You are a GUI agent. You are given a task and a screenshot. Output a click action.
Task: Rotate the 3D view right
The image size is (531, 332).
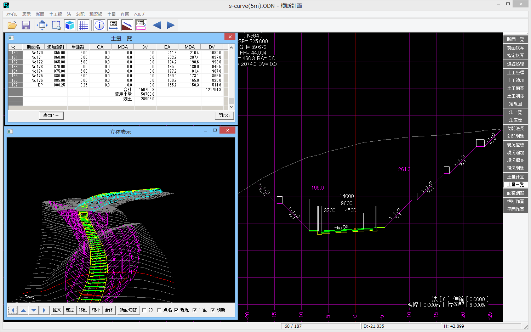click(44, 310)
